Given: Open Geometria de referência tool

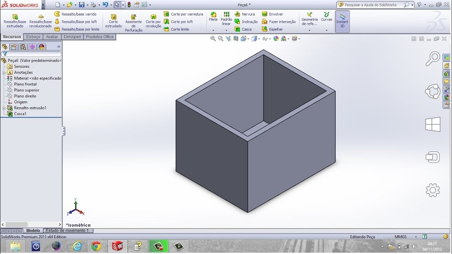Looking at the screenshot, I should 309,19.
